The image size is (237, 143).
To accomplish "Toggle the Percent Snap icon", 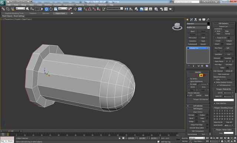I will click(x=94, y=9).
